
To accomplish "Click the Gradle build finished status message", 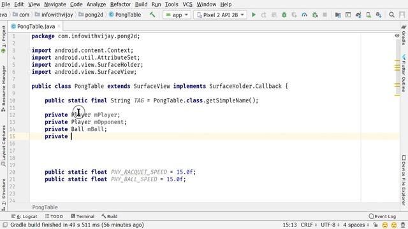I will 77,225.
